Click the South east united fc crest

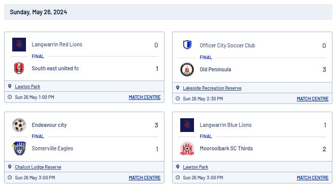(19, 68)
